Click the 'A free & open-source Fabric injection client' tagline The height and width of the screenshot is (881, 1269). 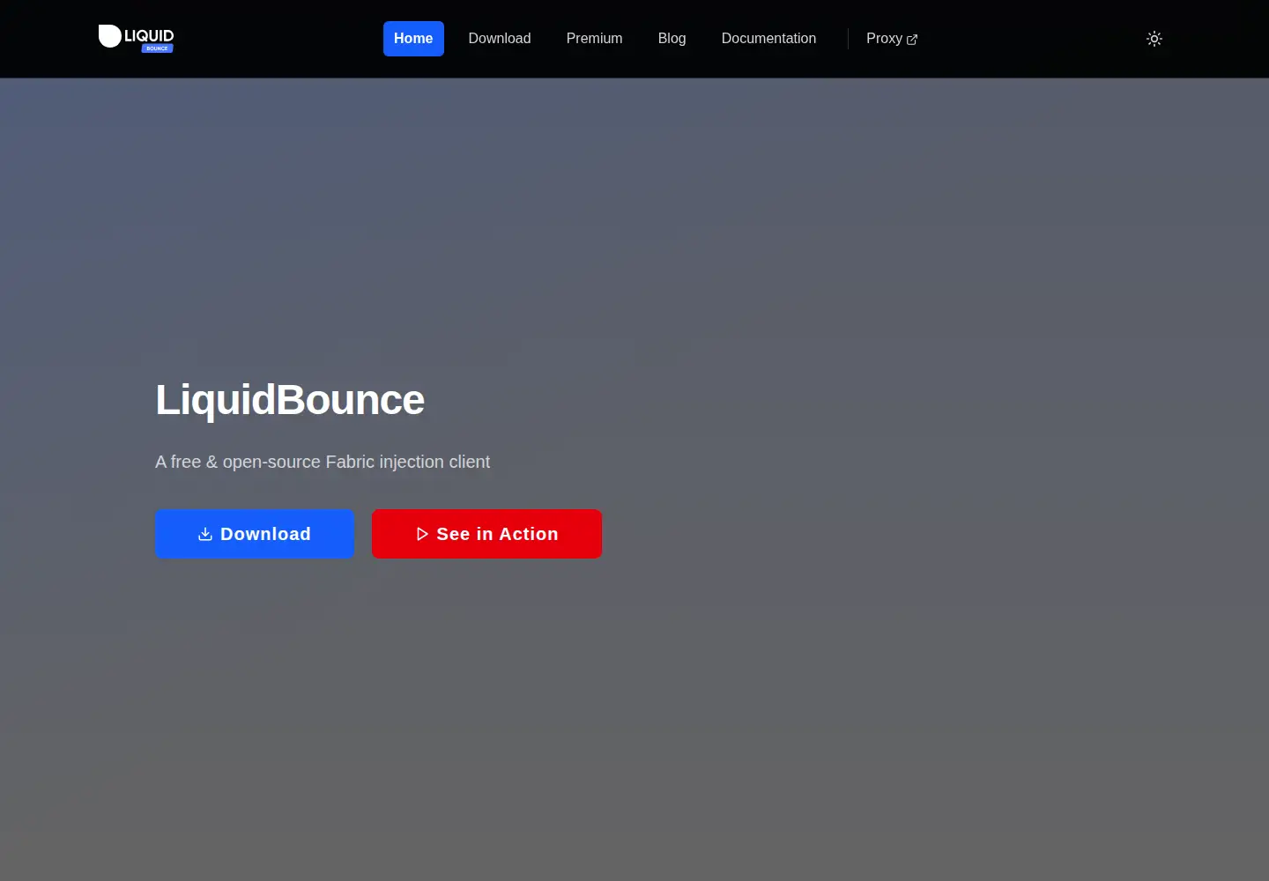tap(323, 462)
